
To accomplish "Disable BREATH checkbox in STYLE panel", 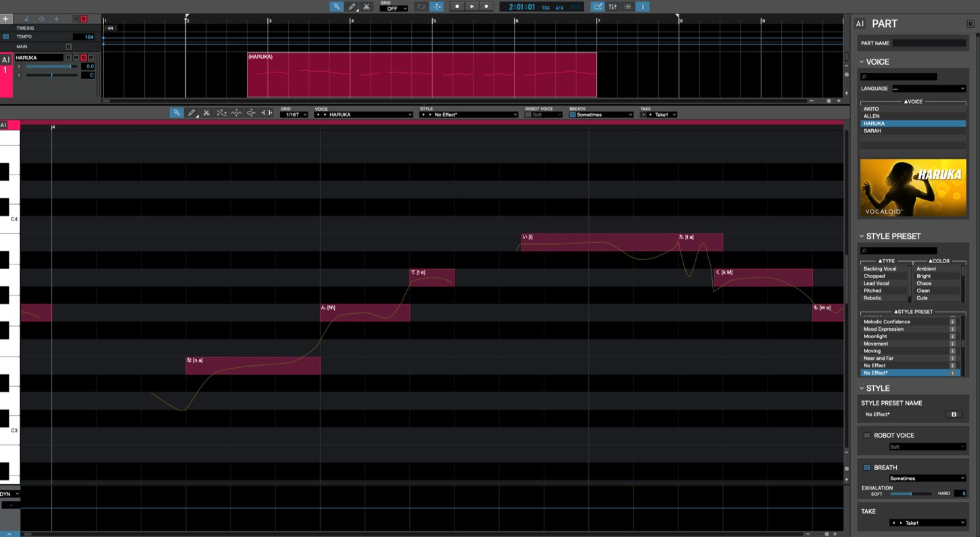I will [x=867, y=467].
